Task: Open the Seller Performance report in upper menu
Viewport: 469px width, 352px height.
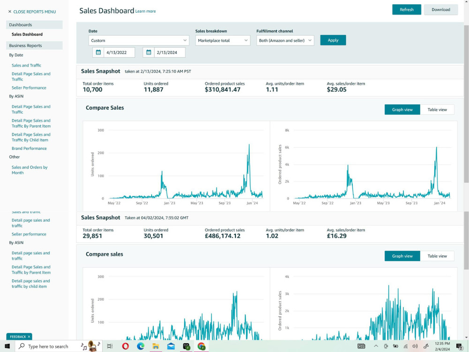Action: (29, 88)
